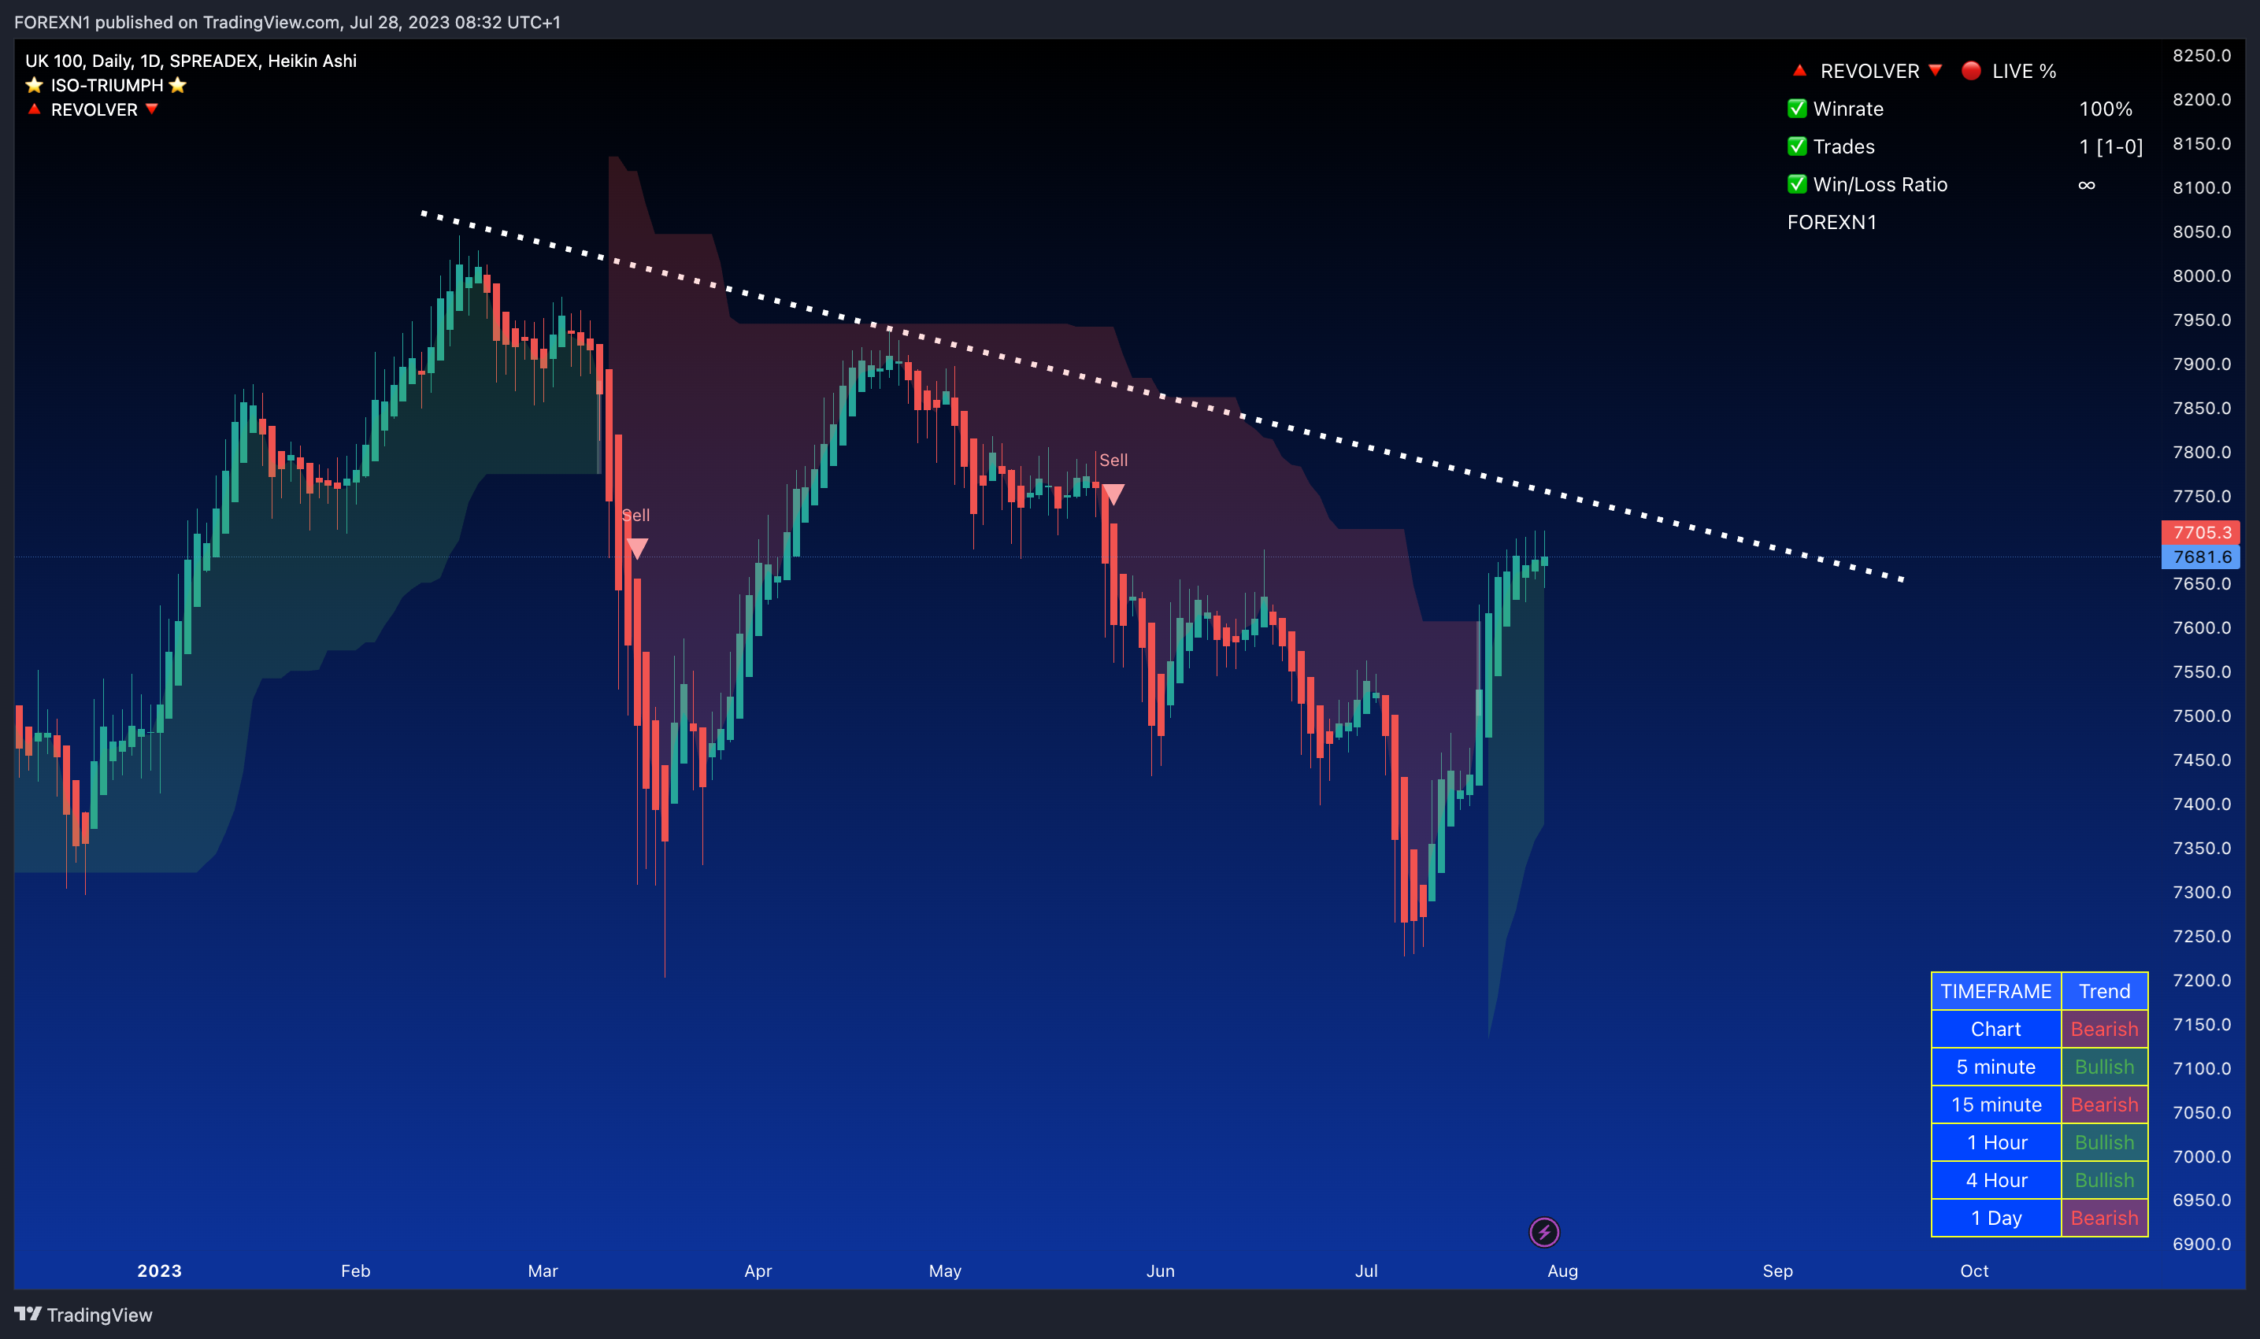Click the 7200.0 price axis label
The height and width of the screenshot is (1339, 2260).
pos(2201,981)
